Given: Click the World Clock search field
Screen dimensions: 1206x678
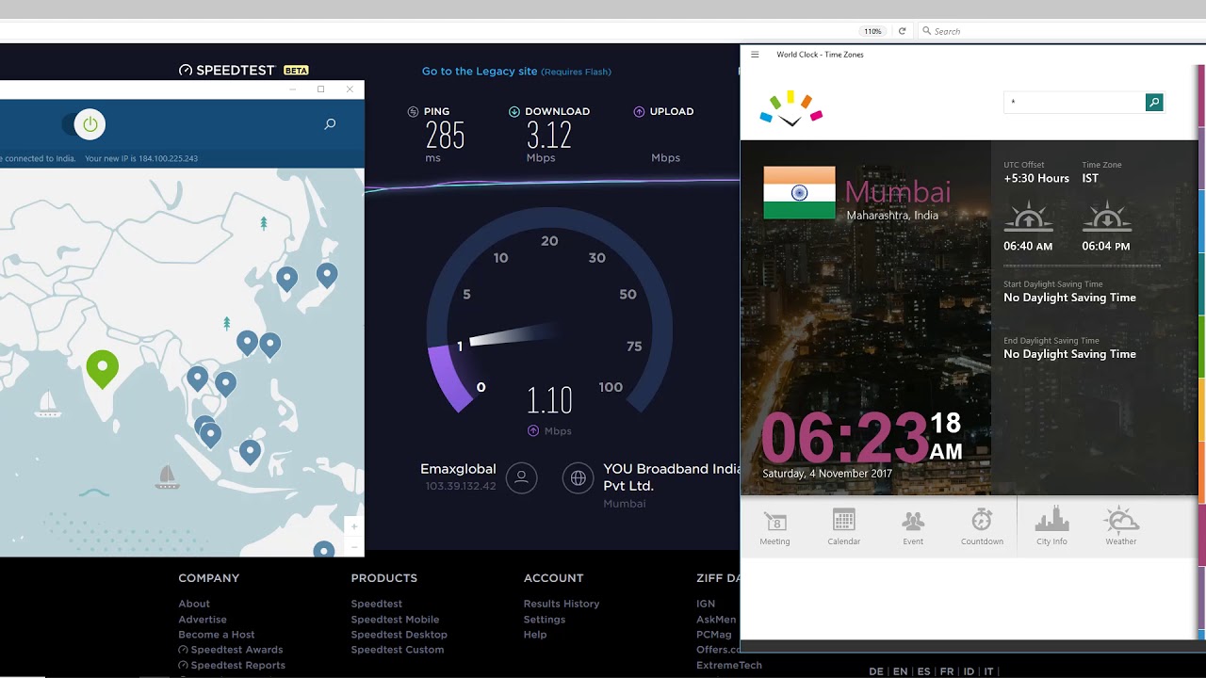Looking at the screenshot, I should coord(1074,102).
